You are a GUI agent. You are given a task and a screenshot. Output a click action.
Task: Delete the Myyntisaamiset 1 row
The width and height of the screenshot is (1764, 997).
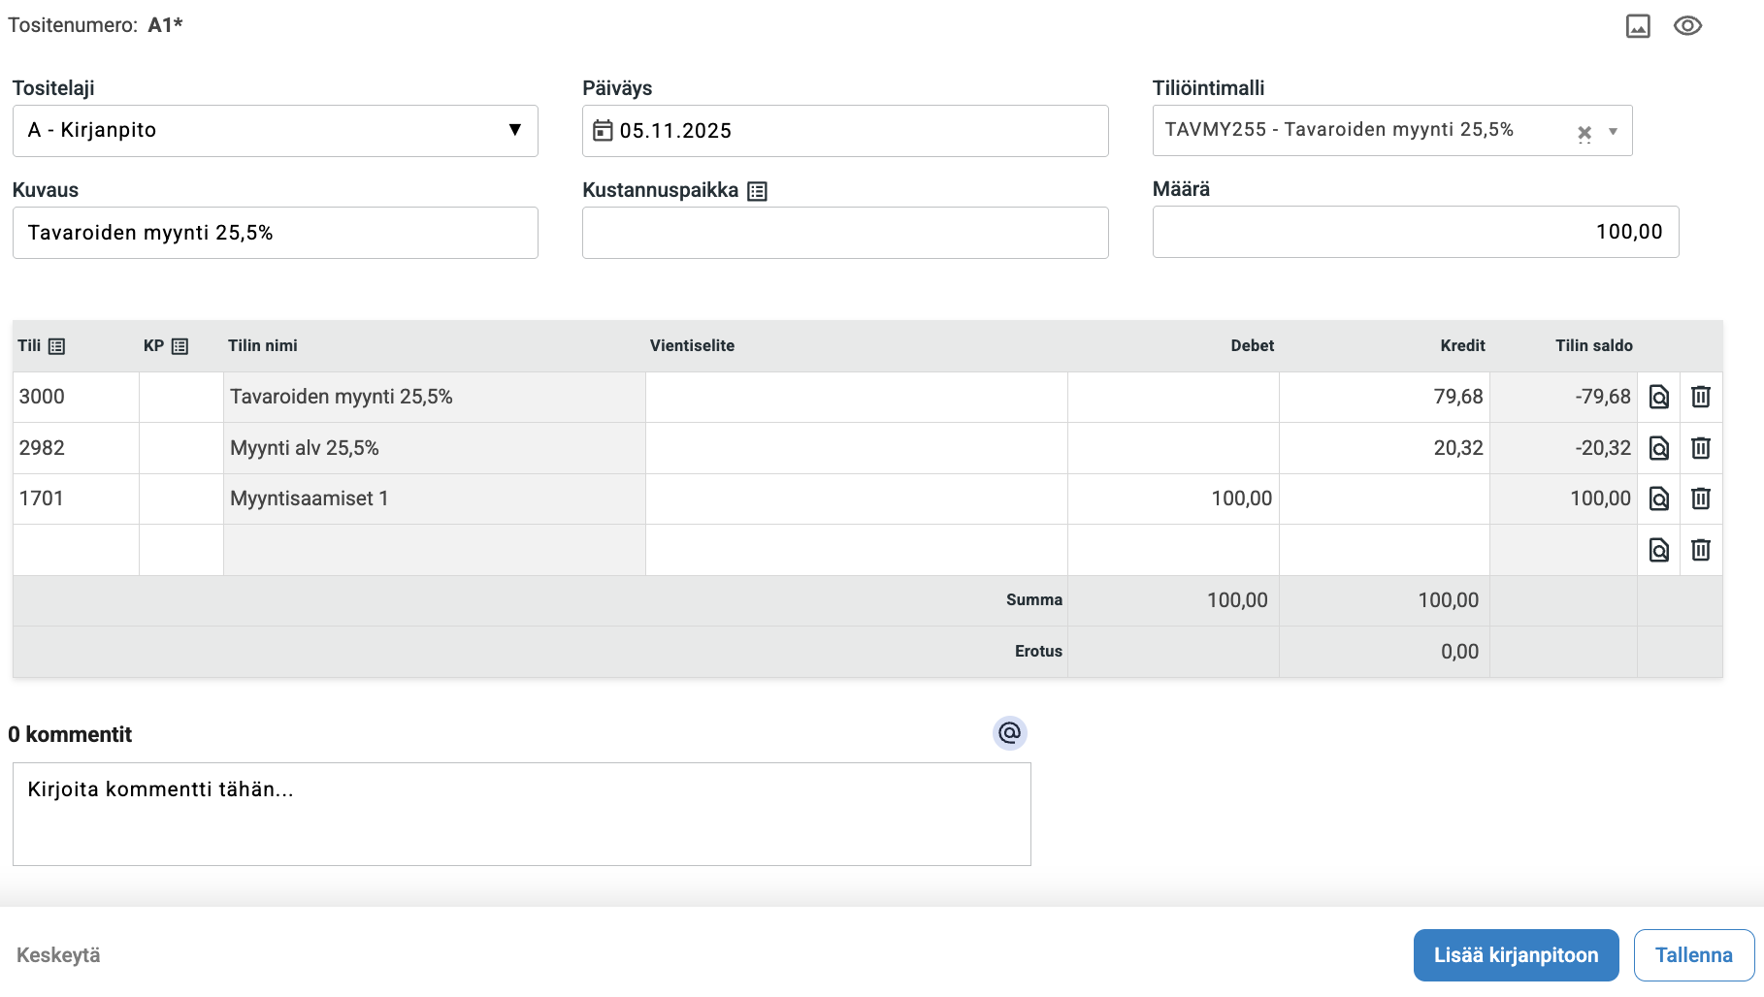tap(1700, 498)
